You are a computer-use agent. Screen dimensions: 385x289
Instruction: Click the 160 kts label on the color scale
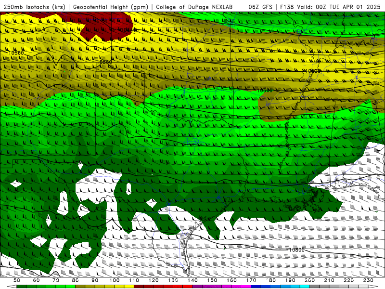231,280
